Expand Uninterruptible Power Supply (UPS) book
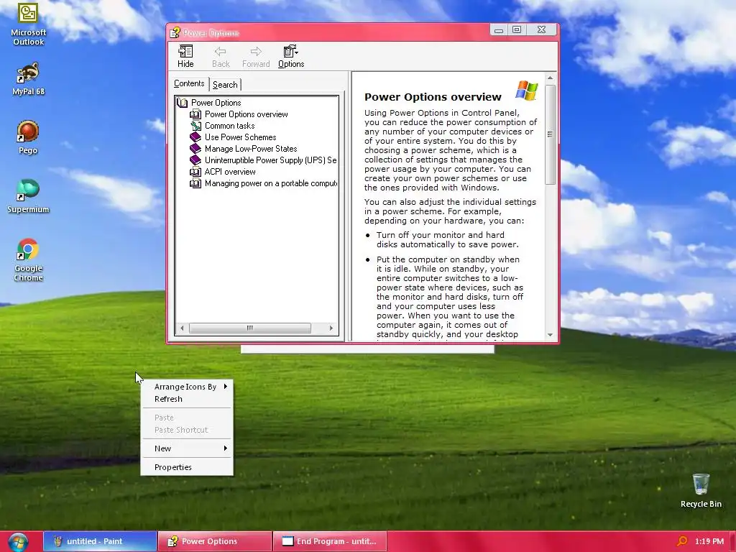 270,160
